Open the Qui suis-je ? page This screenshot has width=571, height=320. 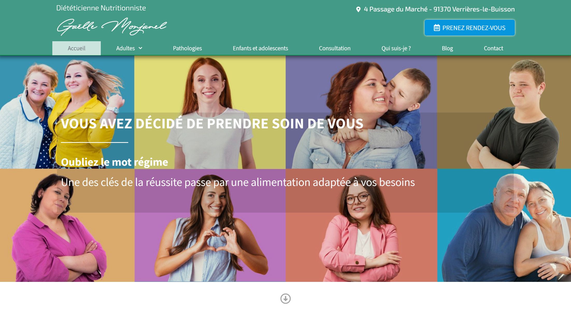(x=396, y=48)
